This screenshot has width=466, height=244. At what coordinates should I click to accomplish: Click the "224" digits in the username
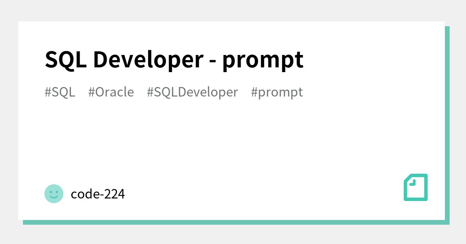(x=115, y=194)
